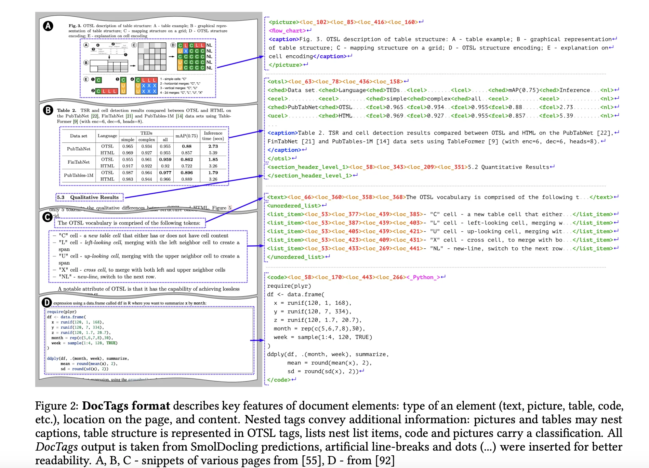
Task: Click the opening <otsl> tag
Action: coord(278,82)
